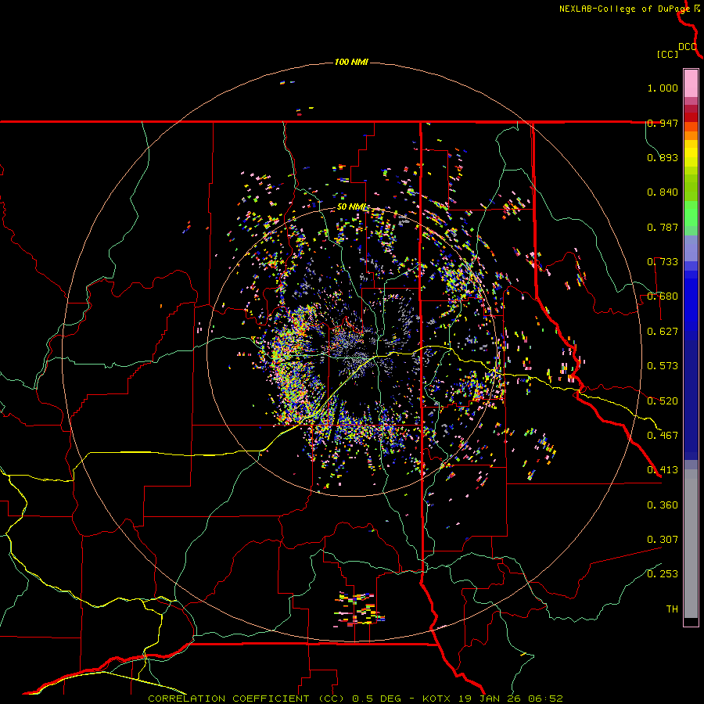Click the 1.000 value on the color scale
The image size is (704, 704).
pyautogui.click(x=663, y=88)
